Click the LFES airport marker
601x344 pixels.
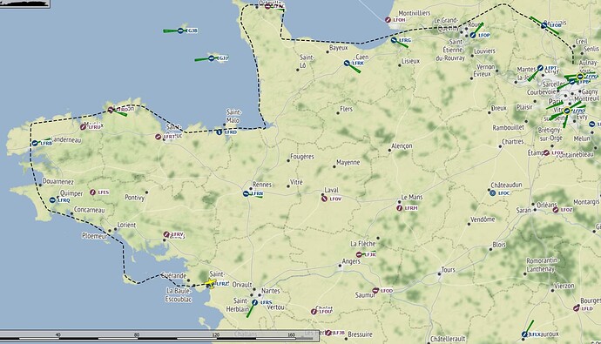click(x=92, y=192)
